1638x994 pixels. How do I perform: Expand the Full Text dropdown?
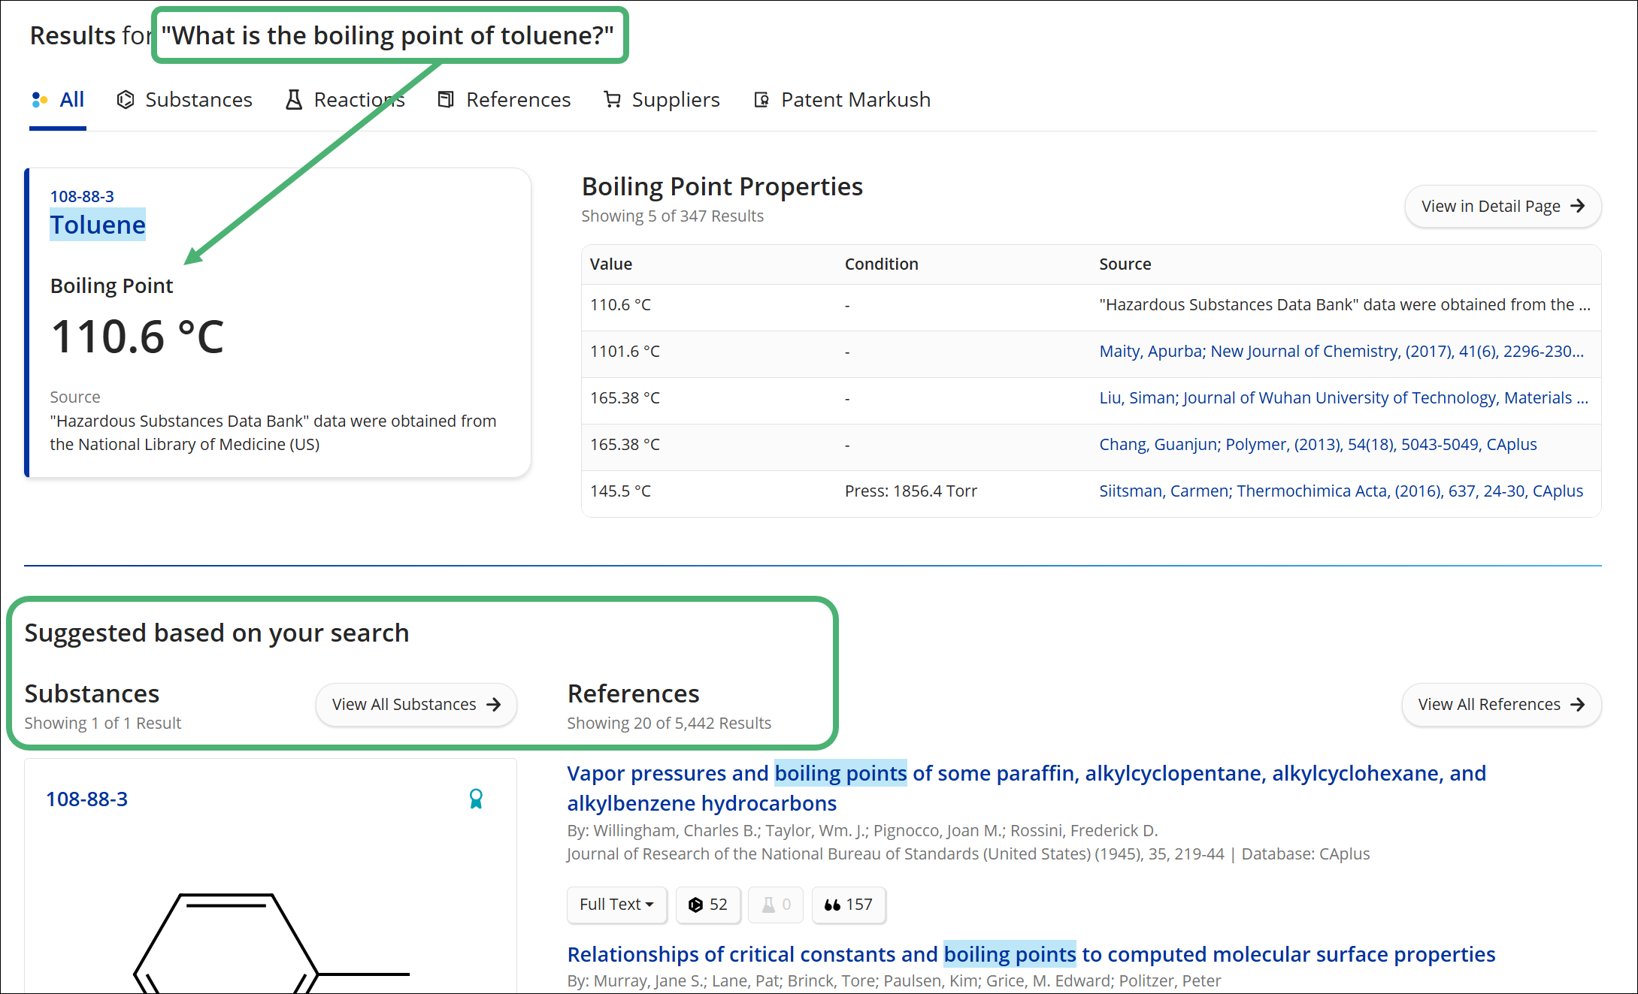click(616, 905)
